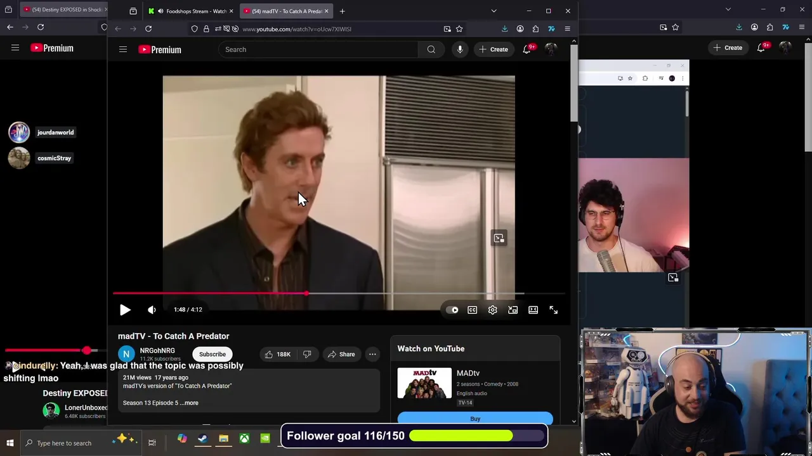This screenshot has width=812, height=456.
Task: Open the Xbox app on the taskbar
Action: (244, 439)
